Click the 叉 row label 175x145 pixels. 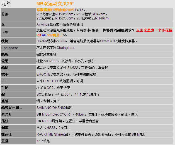(x=3, y=24)
